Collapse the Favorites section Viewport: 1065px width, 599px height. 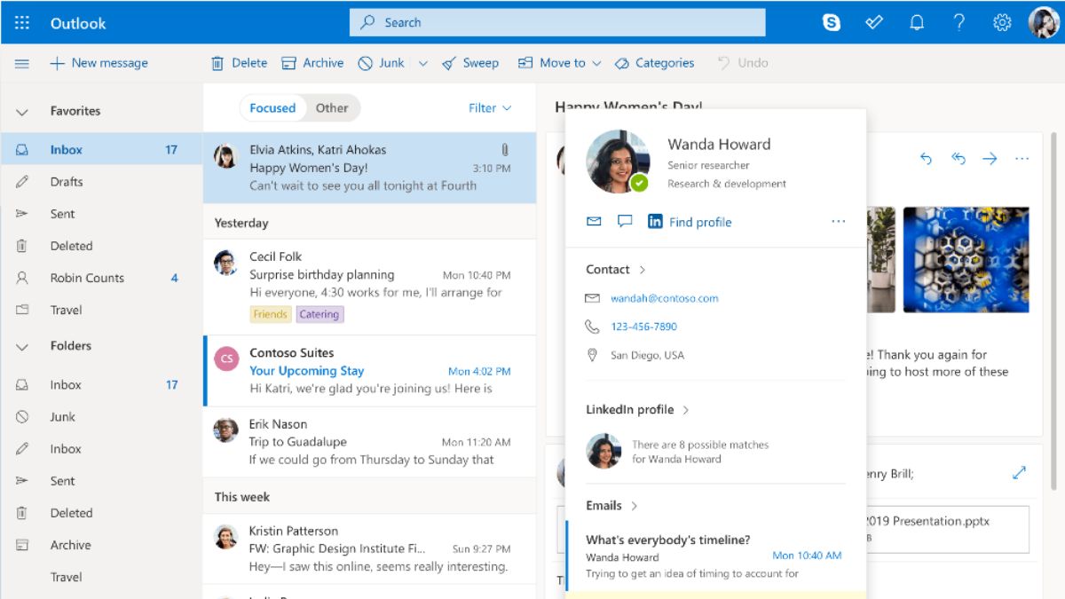click(x=22, y=112)
